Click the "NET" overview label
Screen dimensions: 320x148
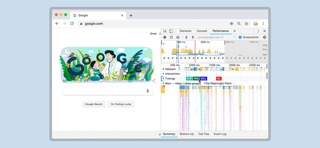(265, 55)
